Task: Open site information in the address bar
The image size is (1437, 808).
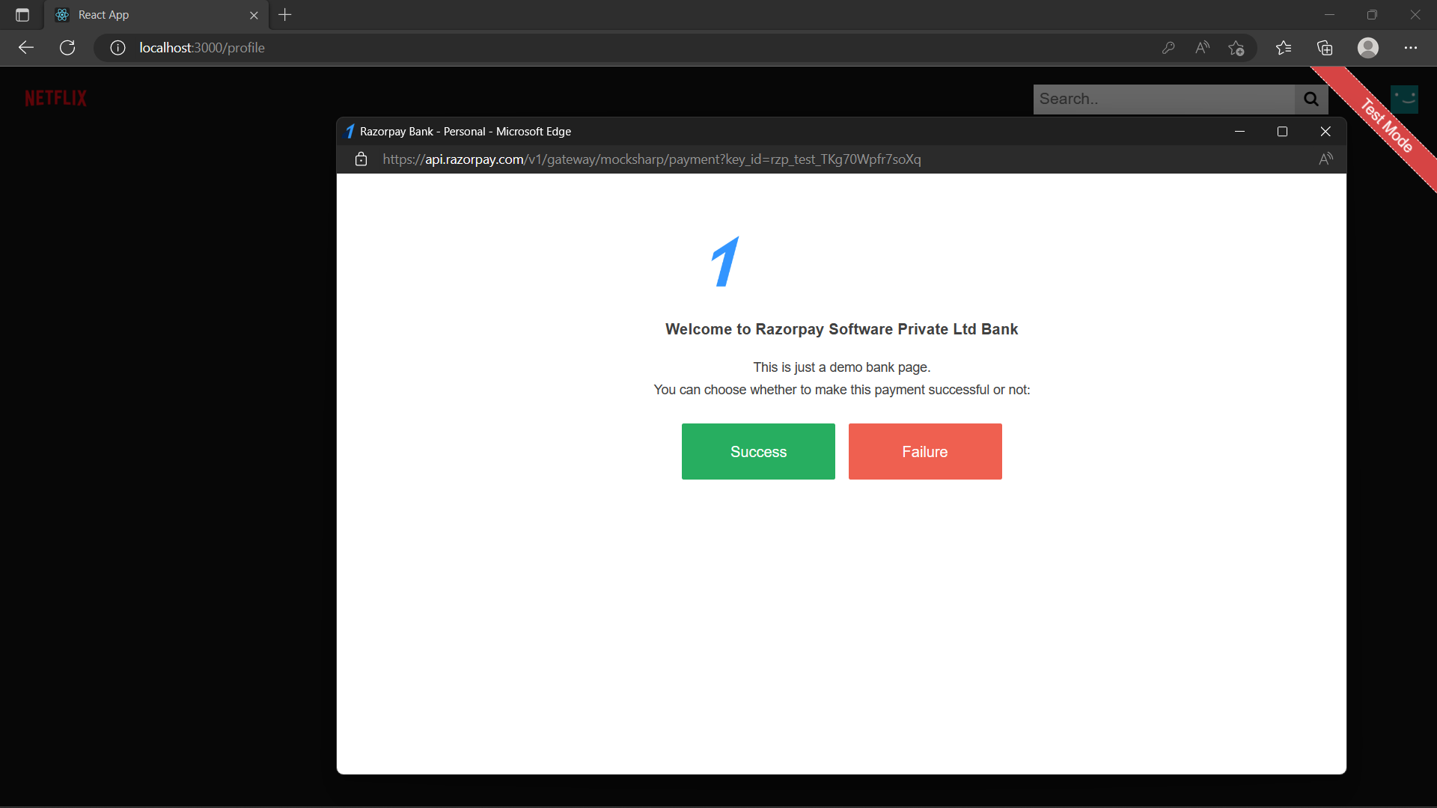Action: (x=117, y=47)
